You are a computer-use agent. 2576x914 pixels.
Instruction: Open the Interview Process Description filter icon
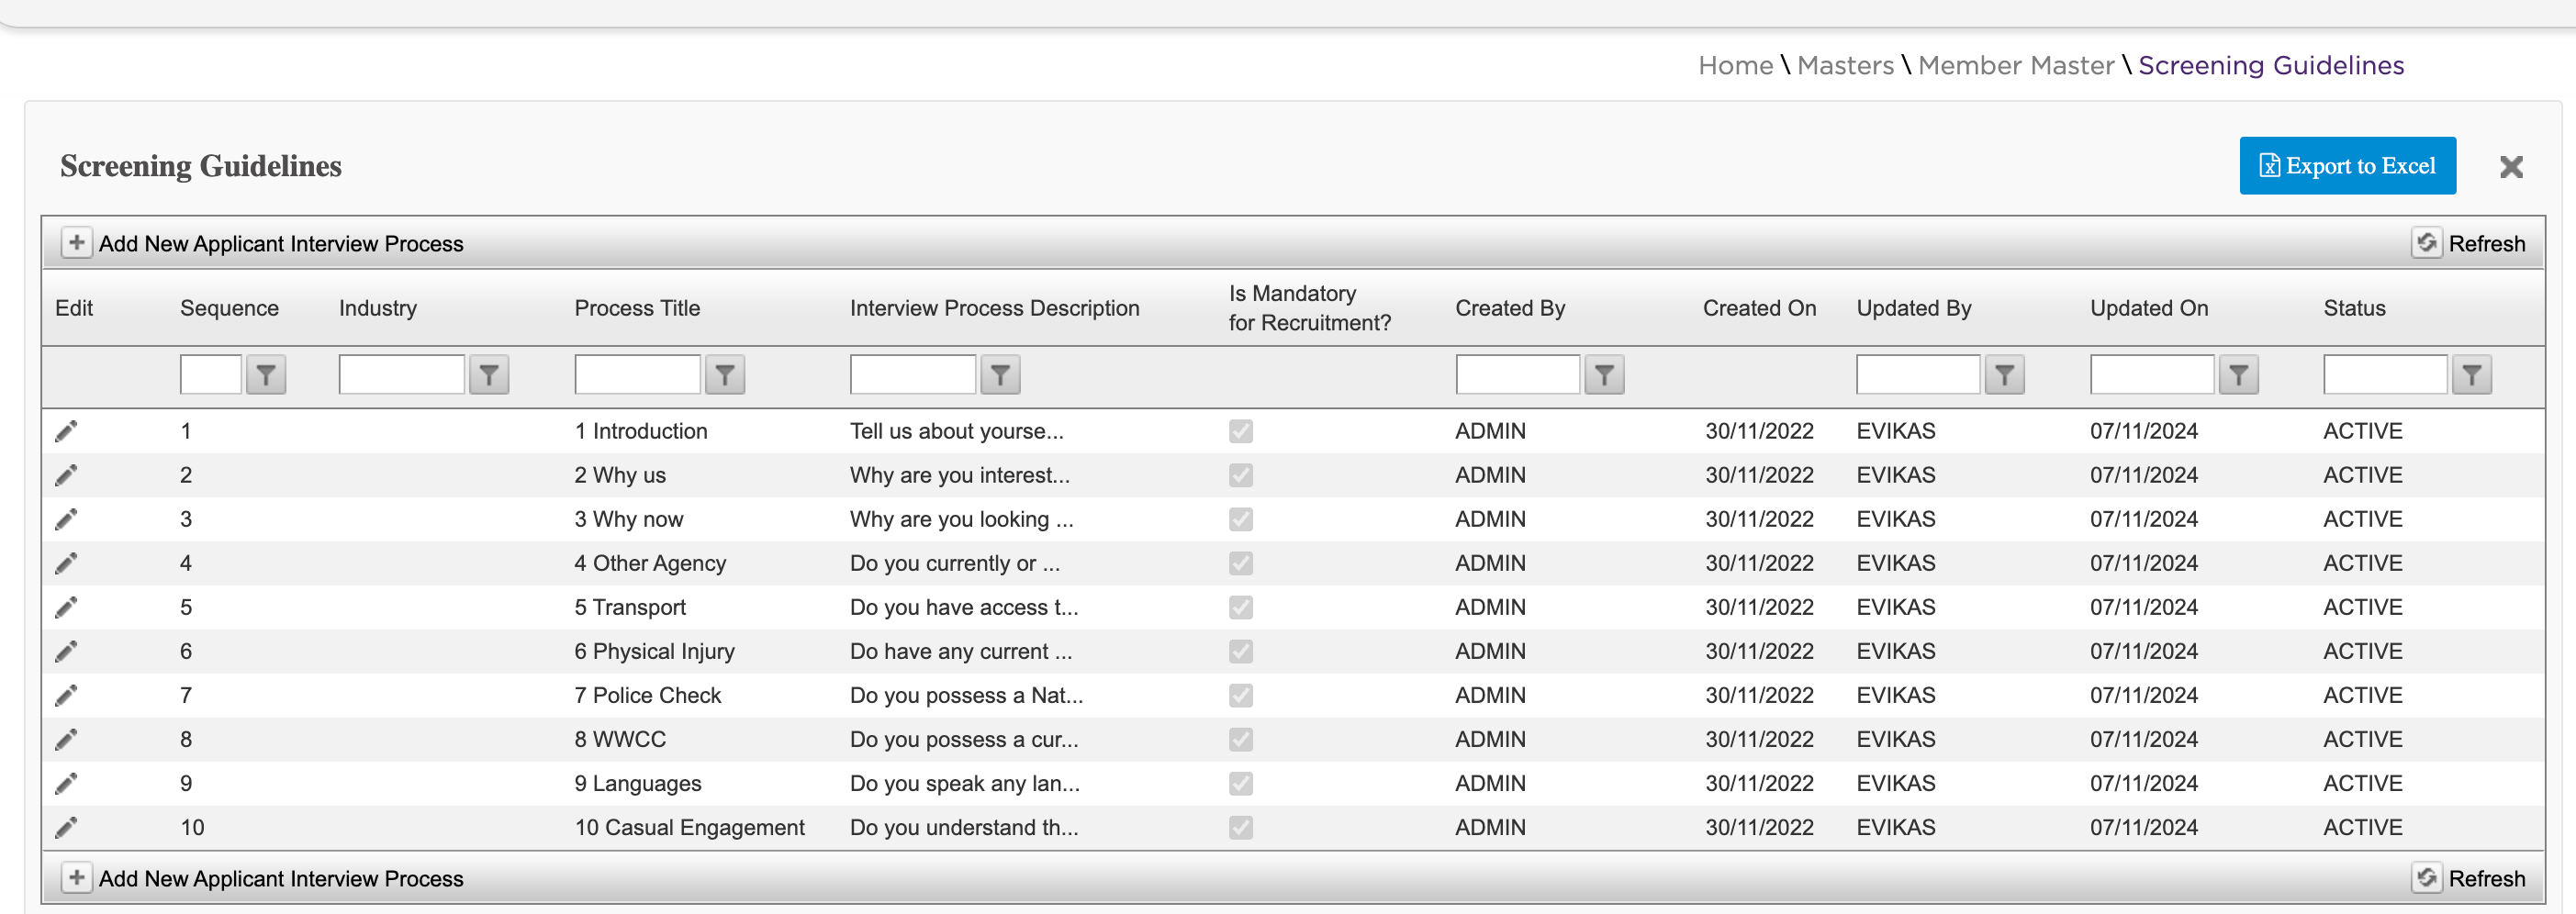(1000, 375)
